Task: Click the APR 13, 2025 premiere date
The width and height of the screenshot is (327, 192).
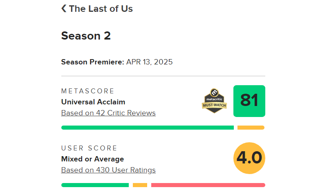Action: pos(149,62)
